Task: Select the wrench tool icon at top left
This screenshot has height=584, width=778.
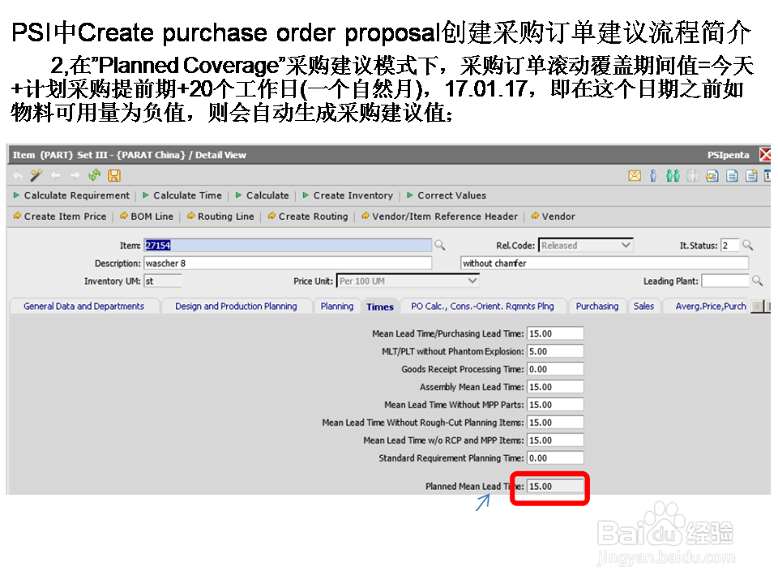Action: pyautogui.click(x=35, y=175)
